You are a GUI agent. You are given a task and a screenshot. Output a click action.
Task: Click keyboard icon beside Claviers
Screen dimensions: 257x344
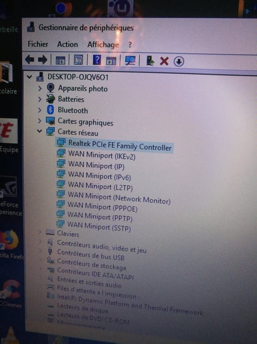(50, 232)
